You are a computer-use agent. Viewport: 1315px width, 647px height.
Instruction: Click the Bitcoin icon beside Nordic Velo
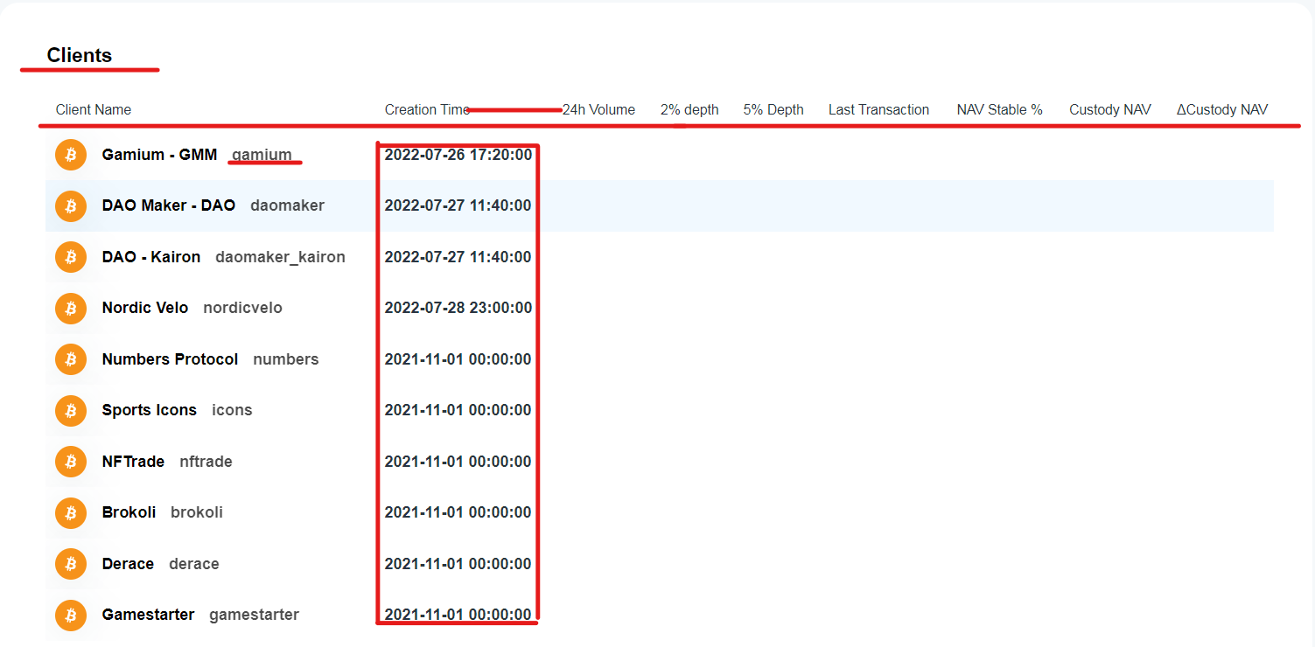[71, 308]
